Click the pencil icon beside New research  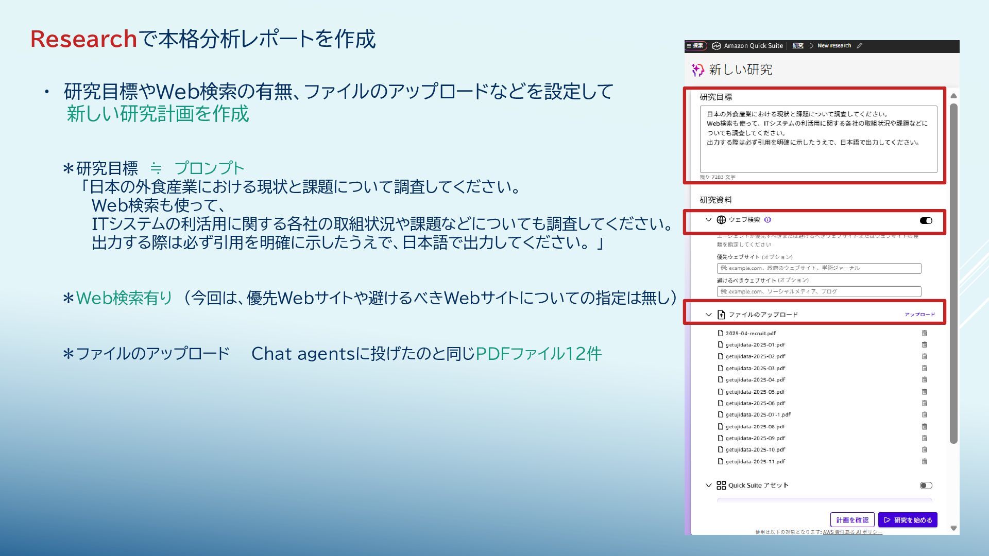(x=859, y=46)
